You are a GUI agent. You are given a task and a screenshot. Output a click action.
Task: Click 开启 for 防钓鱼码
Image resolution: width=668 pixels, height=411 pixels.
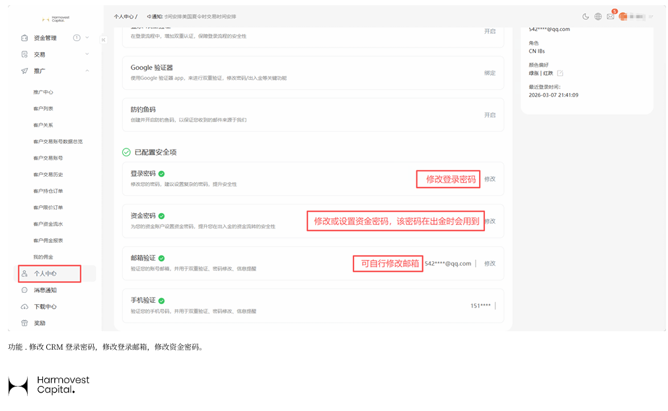pyautogui.click(x=490, y=115)
